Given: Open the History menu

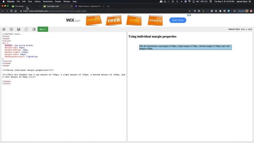Looking at the screenshot, I should point(38,2).
